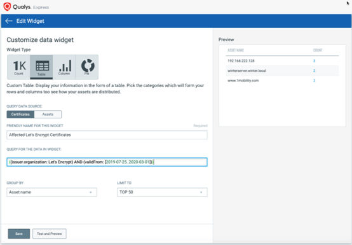Switch query data source to Assets
The width and height of the screenshot is (352, 245).
[x=48, y=114]
